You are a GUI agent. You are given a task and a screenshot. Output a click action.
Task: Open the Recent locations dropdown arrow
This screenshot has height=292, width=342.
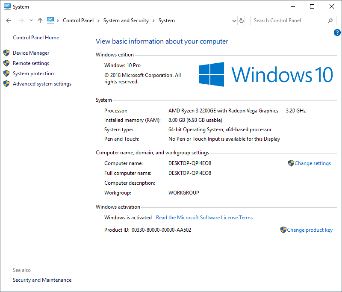pyautogui.click(x=31, y=21)
